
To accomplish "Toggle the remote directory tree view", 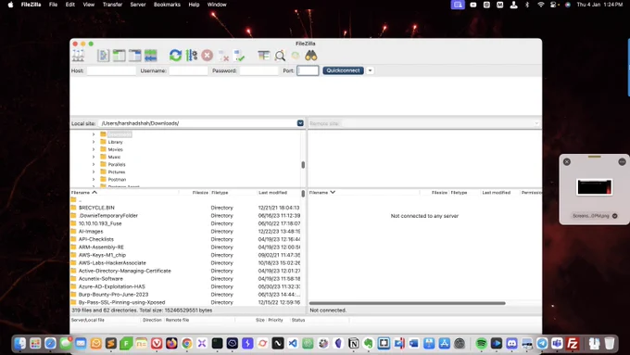I will [134, 56].
